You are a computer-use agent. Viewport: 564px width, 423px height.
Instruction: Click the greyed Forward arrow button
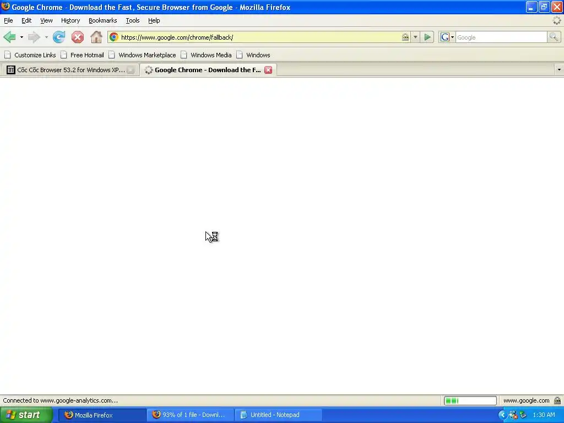click(x=34, y=37)
